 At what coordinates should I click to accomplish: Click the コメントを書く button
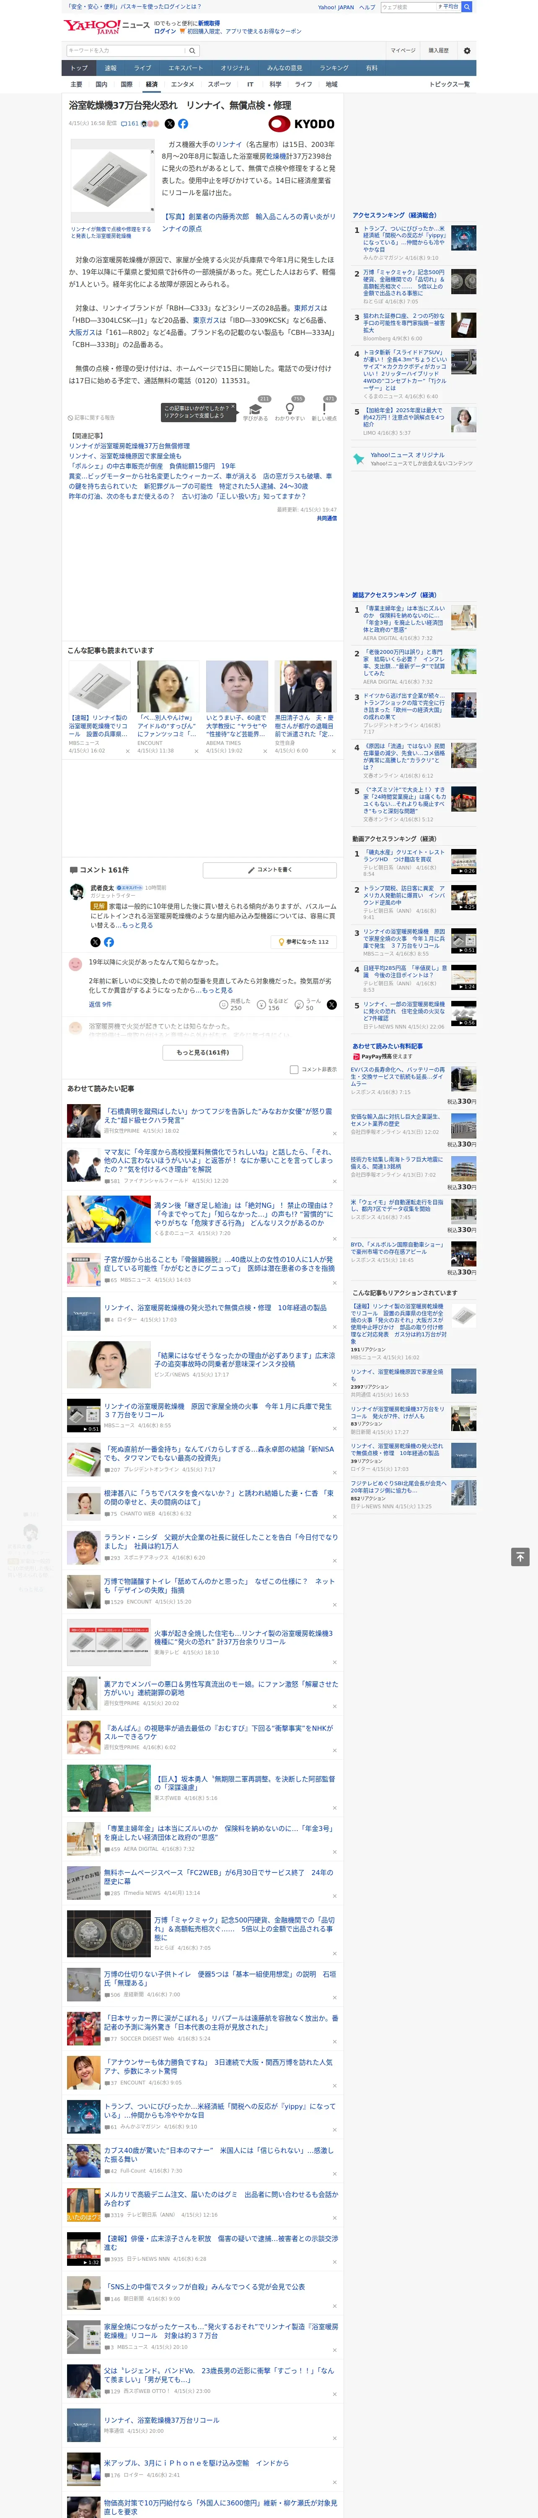(x=269, y=869)
